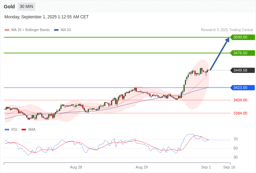Click the dark blue MA 50 legend swatch
Image resolution: width=256 pixels, height=173 pixels.
[x=56, y=30]
